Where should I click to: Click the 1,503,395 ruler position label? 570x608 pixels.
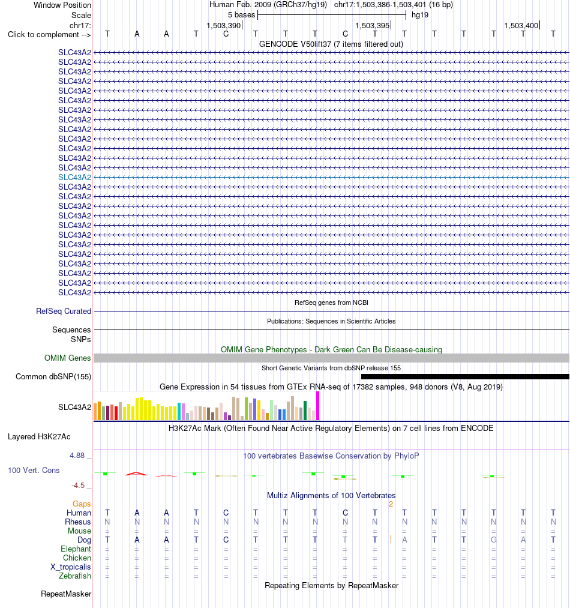point(373,26)
